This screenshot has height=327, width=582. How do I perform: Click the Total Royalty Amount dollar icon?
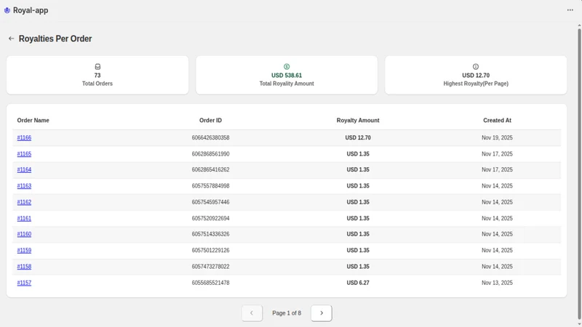287,67
